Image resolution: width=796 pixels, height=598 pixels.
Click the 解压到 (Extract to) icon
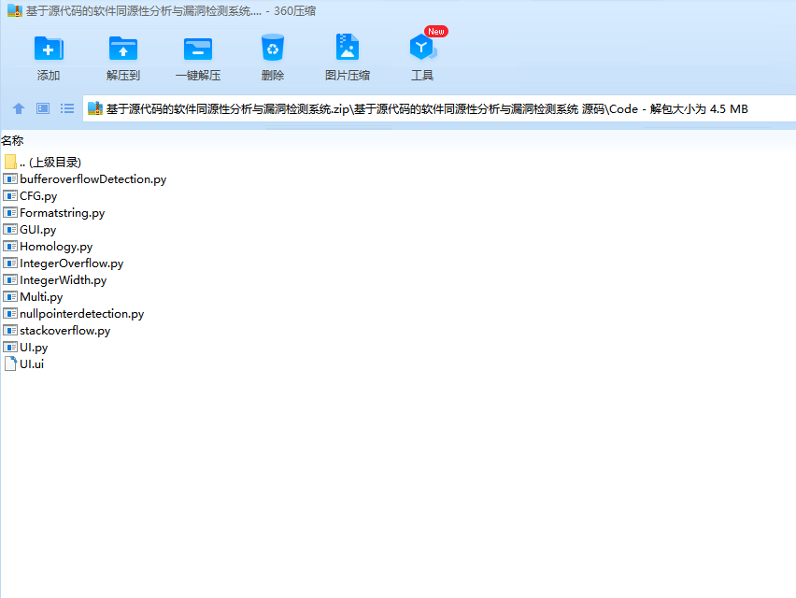122,49
